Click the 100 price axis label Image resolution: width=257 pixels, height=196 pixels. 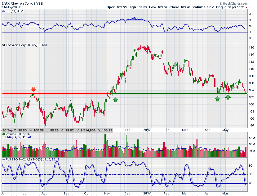point(251,104)
